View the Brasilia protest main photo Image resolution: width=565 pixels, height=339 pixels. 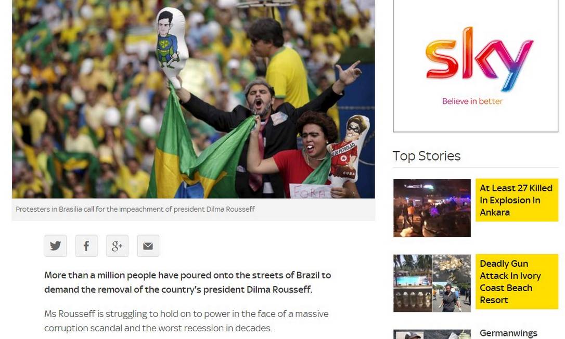coord(194,99)
